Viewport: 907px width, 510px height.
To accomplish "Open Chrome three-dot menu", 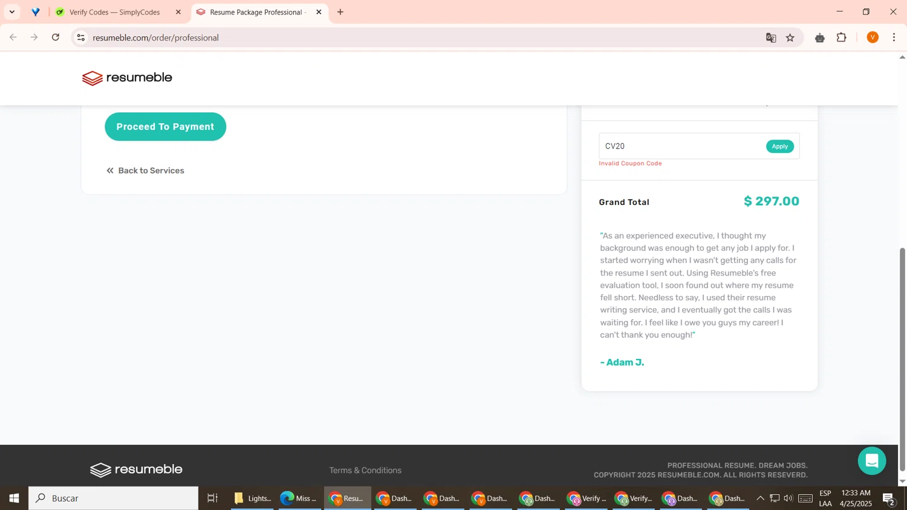I will (x=894, y=37).
